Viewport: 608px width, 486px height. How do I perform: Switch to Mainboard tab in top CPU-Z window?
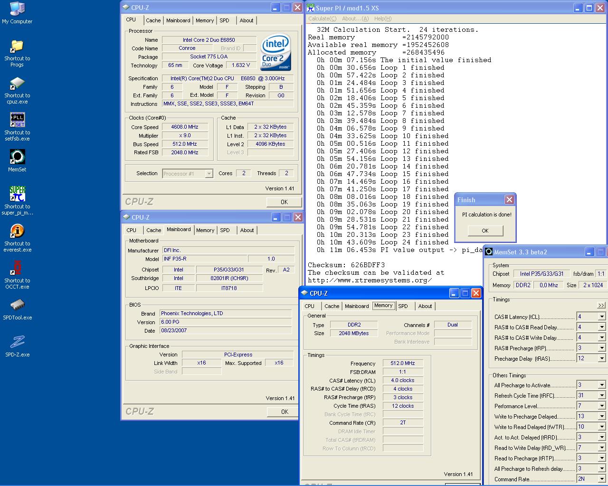click(178, 20)
